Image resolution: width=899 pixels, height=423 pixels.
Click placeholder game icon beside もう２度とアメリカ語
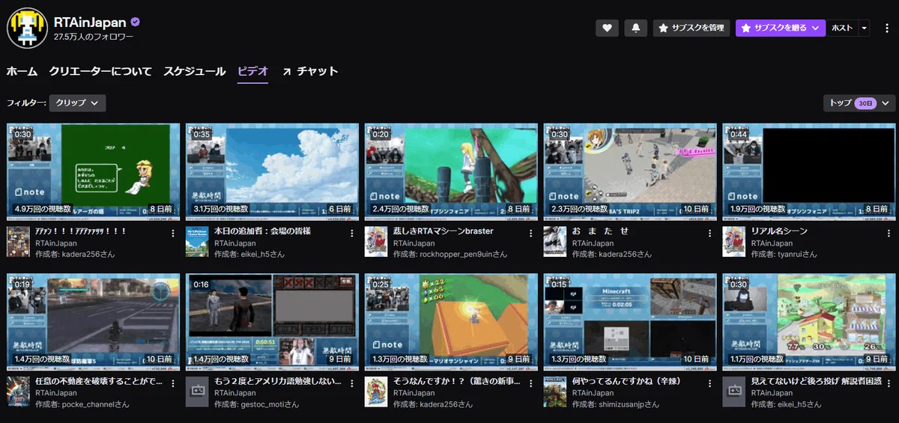197,392
